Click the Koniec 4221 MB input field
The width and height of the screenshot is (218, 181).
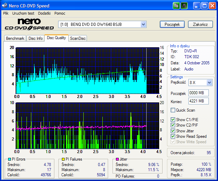[199, 101]
